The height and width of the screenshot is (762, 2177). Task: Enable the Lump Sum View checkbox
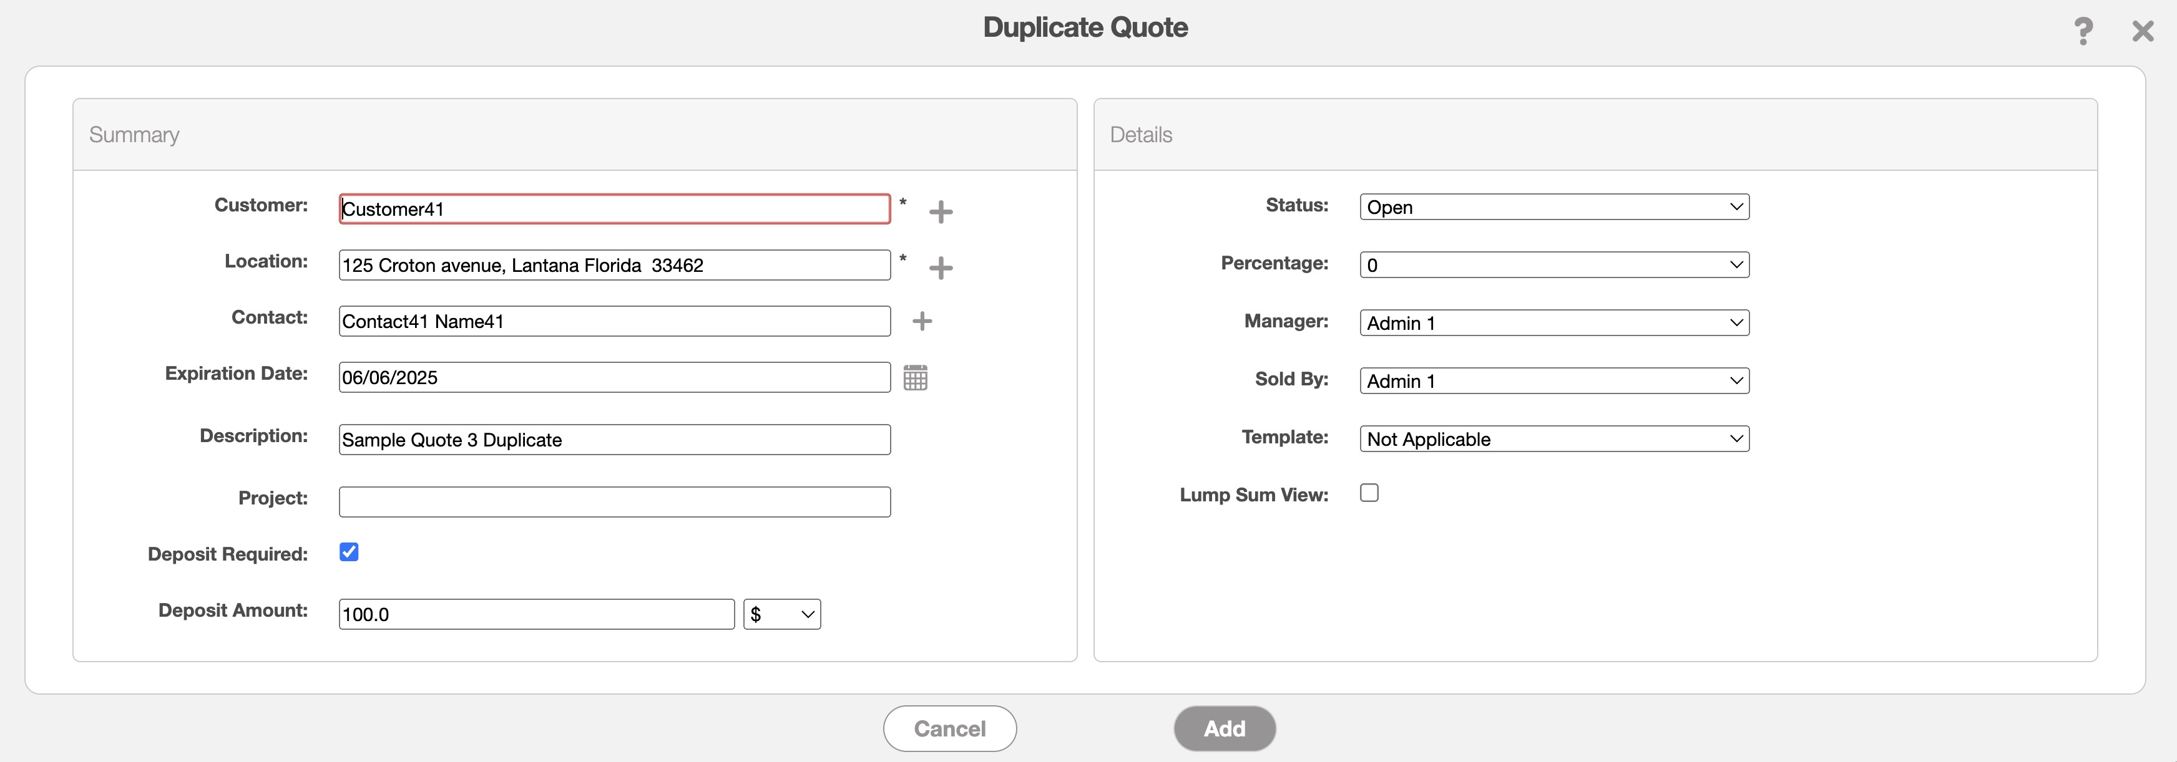coord(1369,493)
